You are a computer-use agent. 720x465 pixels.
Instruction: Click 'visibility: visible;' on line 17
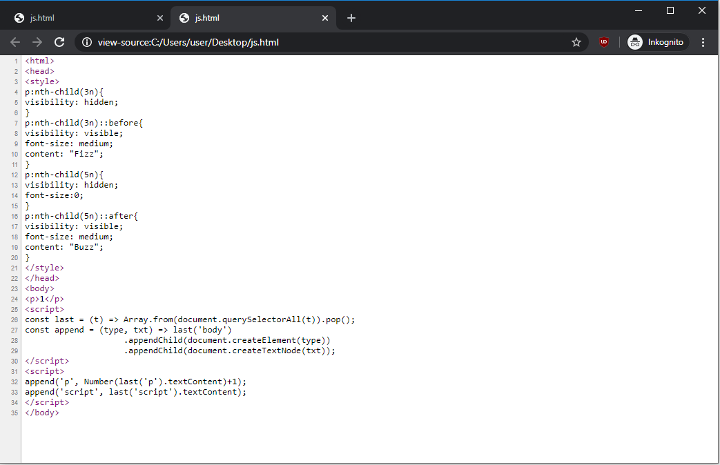point(74,226)
